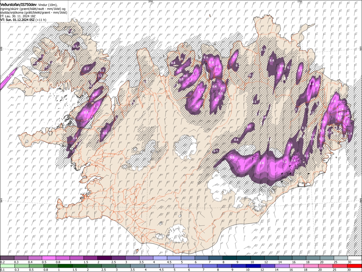
Task: Pick the top-row swatch labeled 0.8
Action: click(63, 258)
